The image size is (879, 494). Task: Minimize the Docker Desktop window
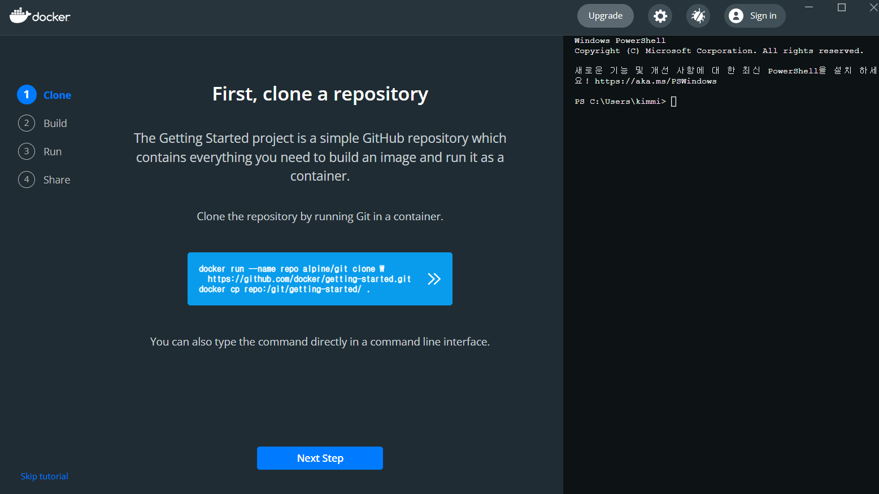(809, 7)
